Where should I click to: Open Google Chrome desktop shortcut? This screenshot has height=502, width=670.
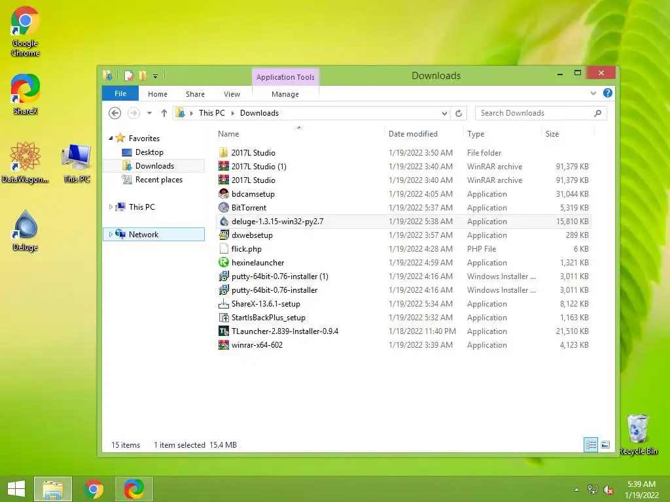click(x=26, y=31)
